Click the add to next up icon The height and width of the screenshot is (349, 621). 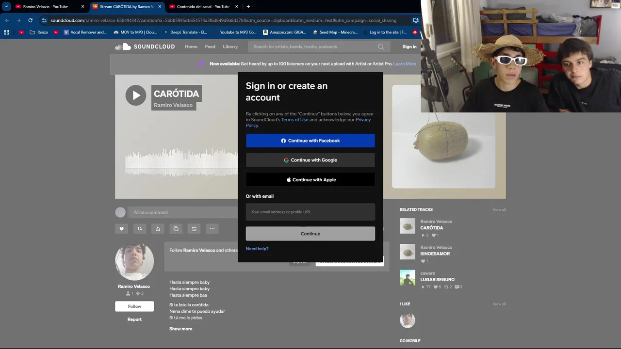click(x=194, y=229)
